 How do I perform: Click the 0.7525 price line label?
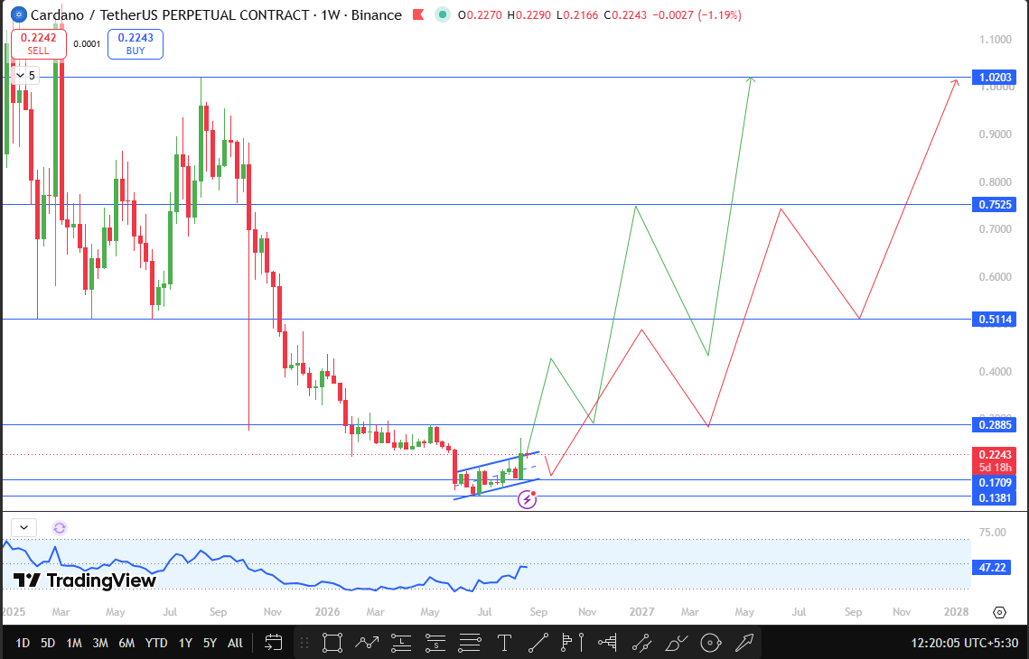click(x=995, y=205)
